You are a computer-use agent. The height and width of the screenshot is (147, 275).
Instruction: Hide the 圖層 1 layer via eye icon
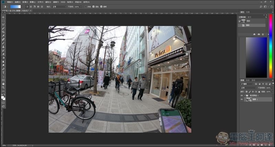click(x=242, y=99)
